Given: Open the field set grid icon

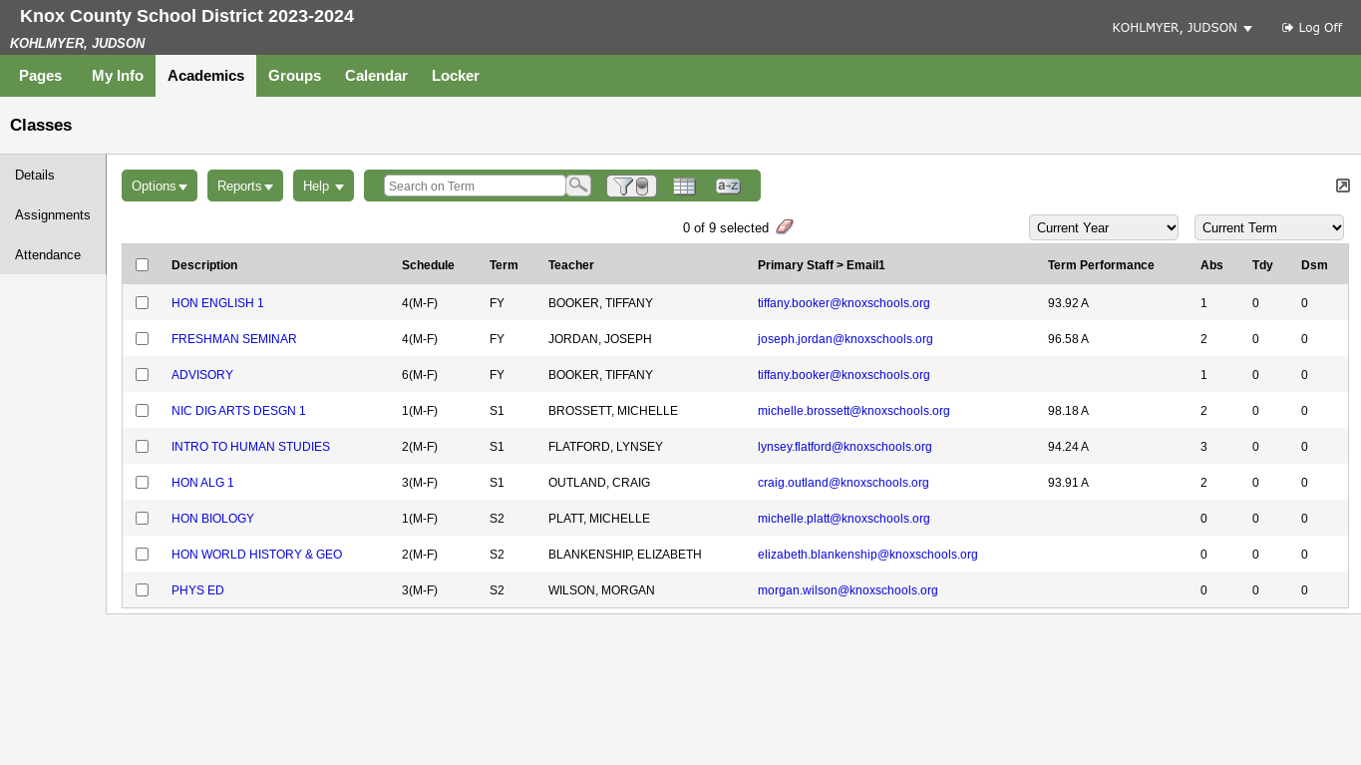Looking at the screenshot, I should tap(684, 187).
